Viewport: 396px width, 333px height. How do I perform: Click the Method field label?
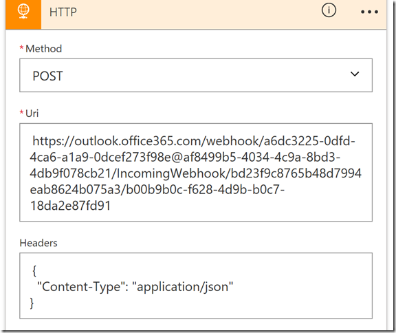point(43,49)
